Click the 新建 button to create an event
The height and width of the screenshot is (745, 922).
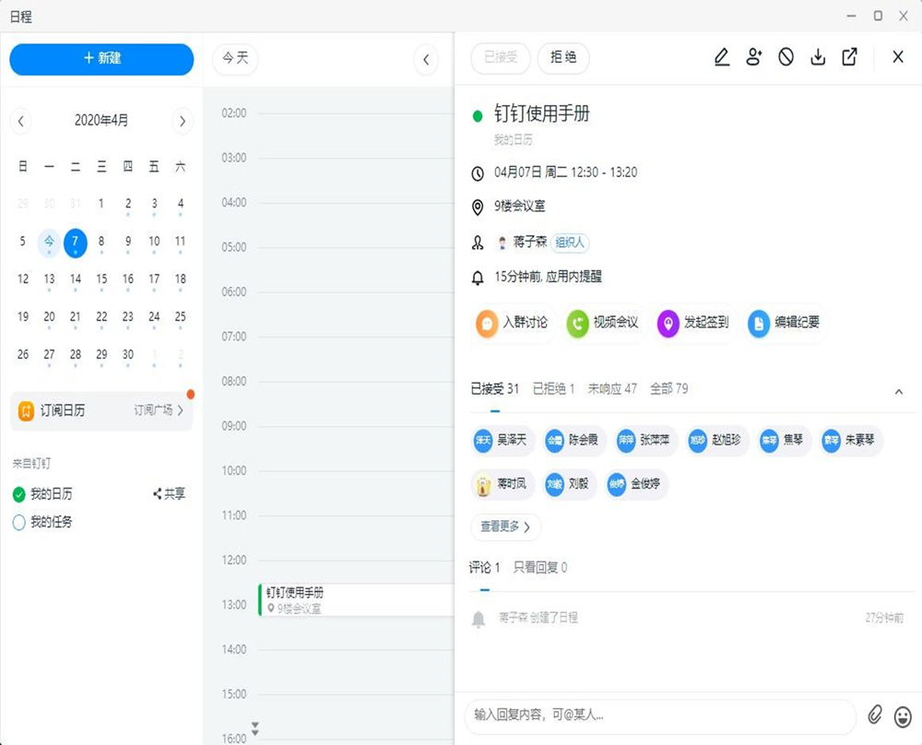(101, 58)
